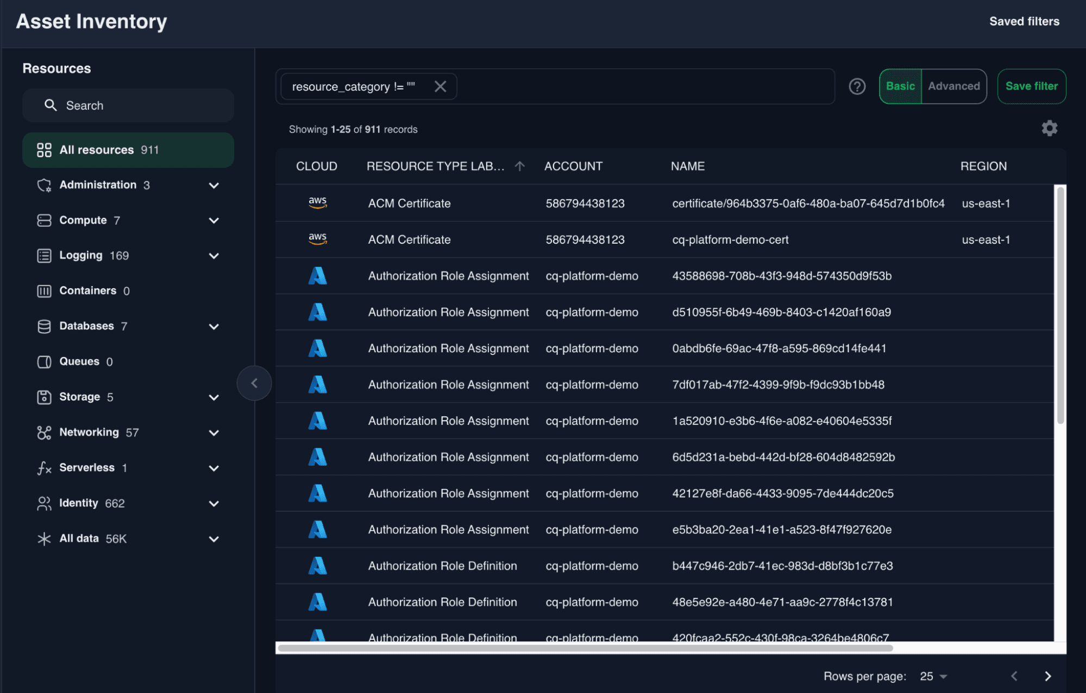Collapse the sidebar with the arrow button
This screenshot has height=693, width=1086.
[x=254, y=383]
